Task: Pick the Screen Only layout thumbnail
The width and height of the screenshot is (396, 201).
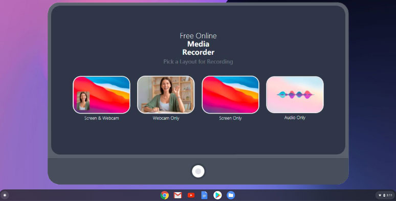Action: pos(231,95)
